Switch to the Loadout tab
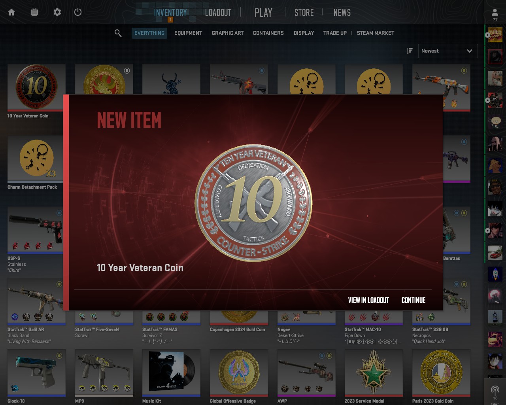Screen dimensions: 506x405 [218, 13]
